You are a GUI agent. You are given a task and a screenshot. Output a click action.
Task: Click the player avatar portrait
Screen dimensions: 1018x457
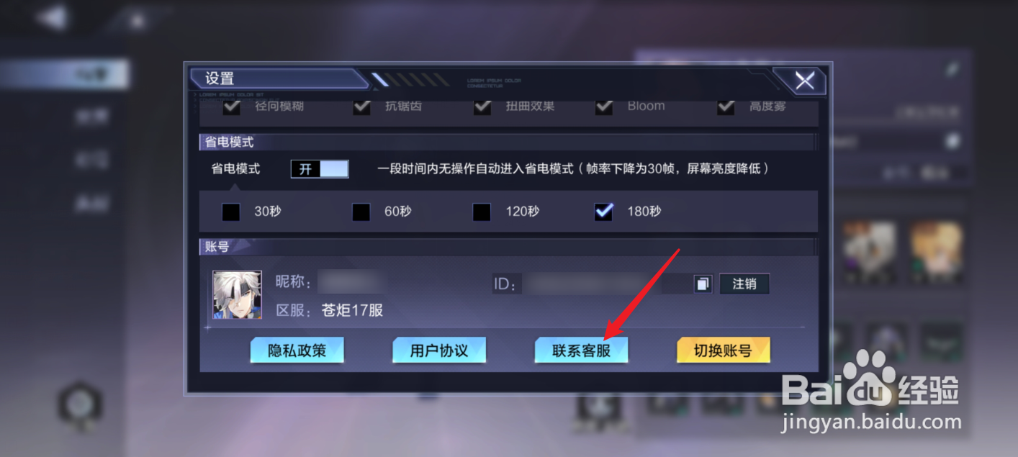click(x=237, y=295)
